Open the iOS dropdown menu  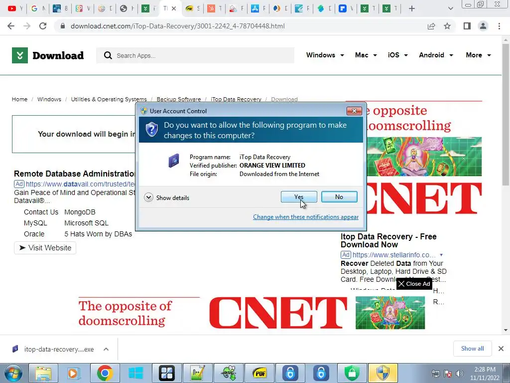[x=397, y=55]
